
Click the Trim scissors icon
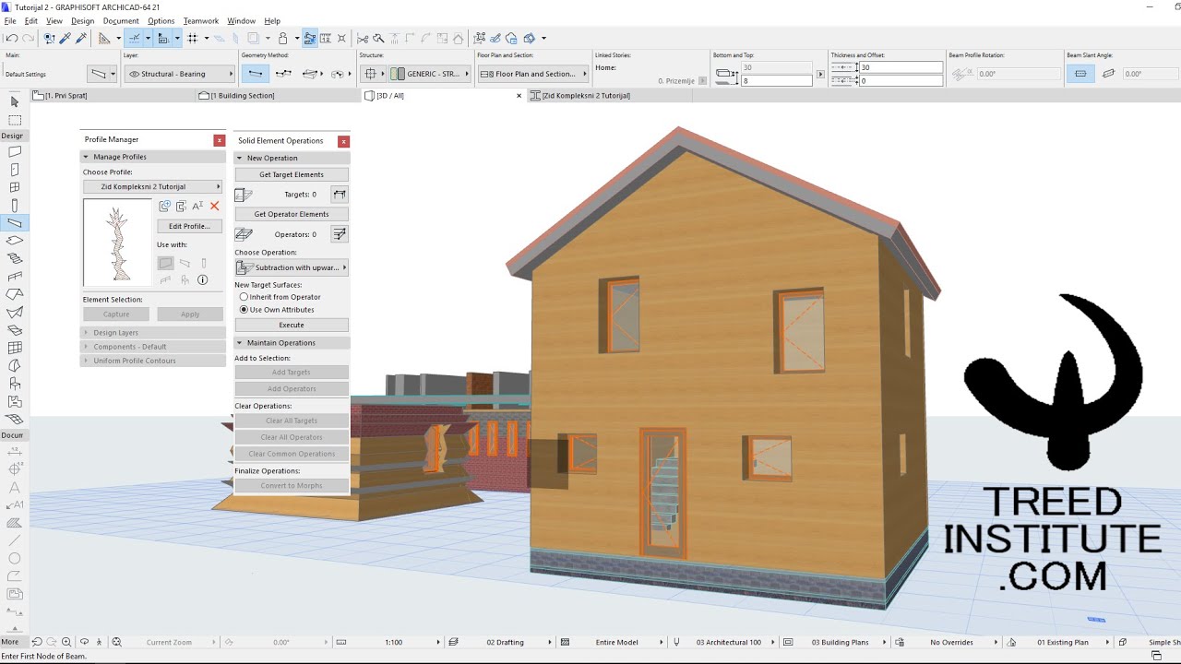(363, 38)
